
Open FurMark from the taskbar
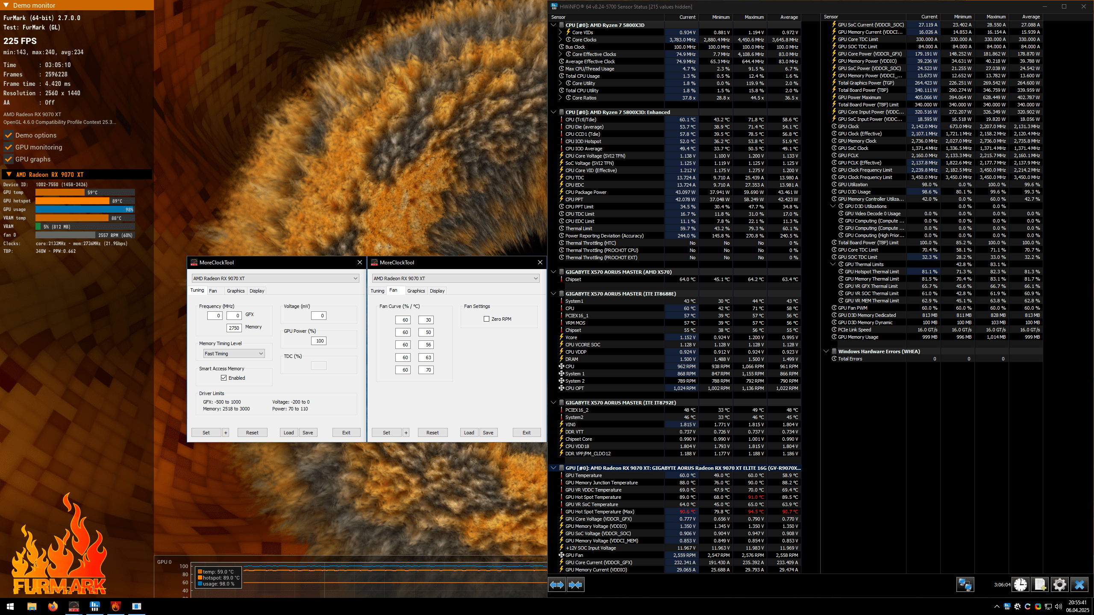[115, 606]
